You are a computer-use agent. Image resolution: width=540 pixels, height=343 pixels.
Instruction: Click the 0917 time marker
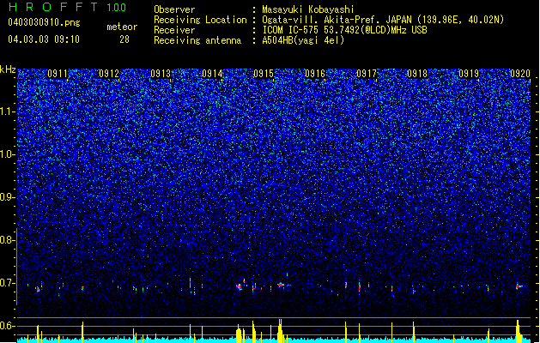click(x=367, y=74)
